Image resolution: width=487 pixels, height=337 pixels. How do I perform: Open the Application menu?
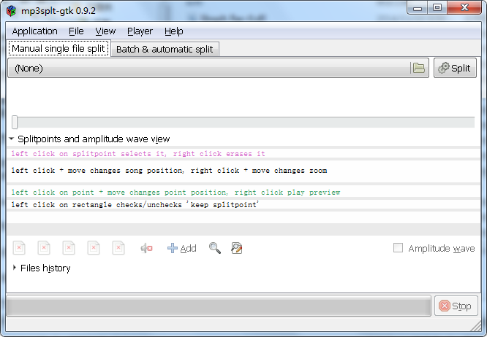(x=35, y=31)
